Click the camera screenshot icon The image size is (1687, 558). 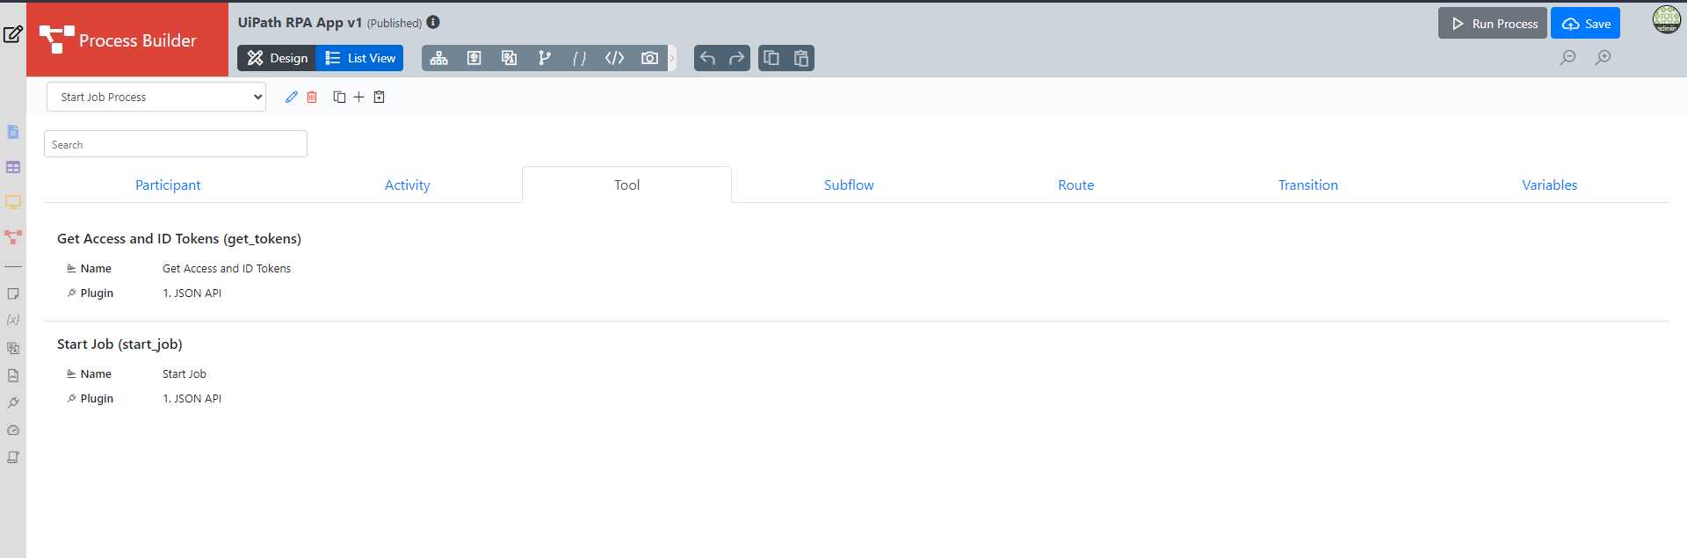[x=649, y=58]
